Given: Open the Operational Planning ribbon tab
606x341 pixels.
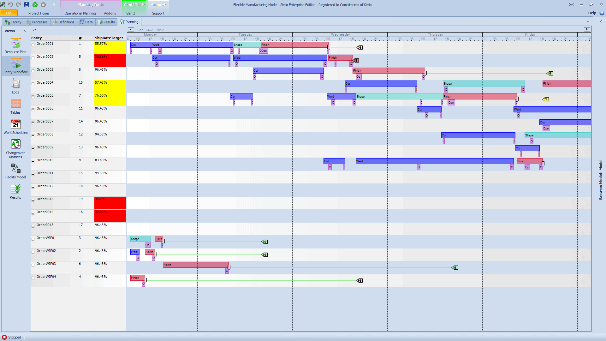Looking at the screenshot, I should 80,13.
